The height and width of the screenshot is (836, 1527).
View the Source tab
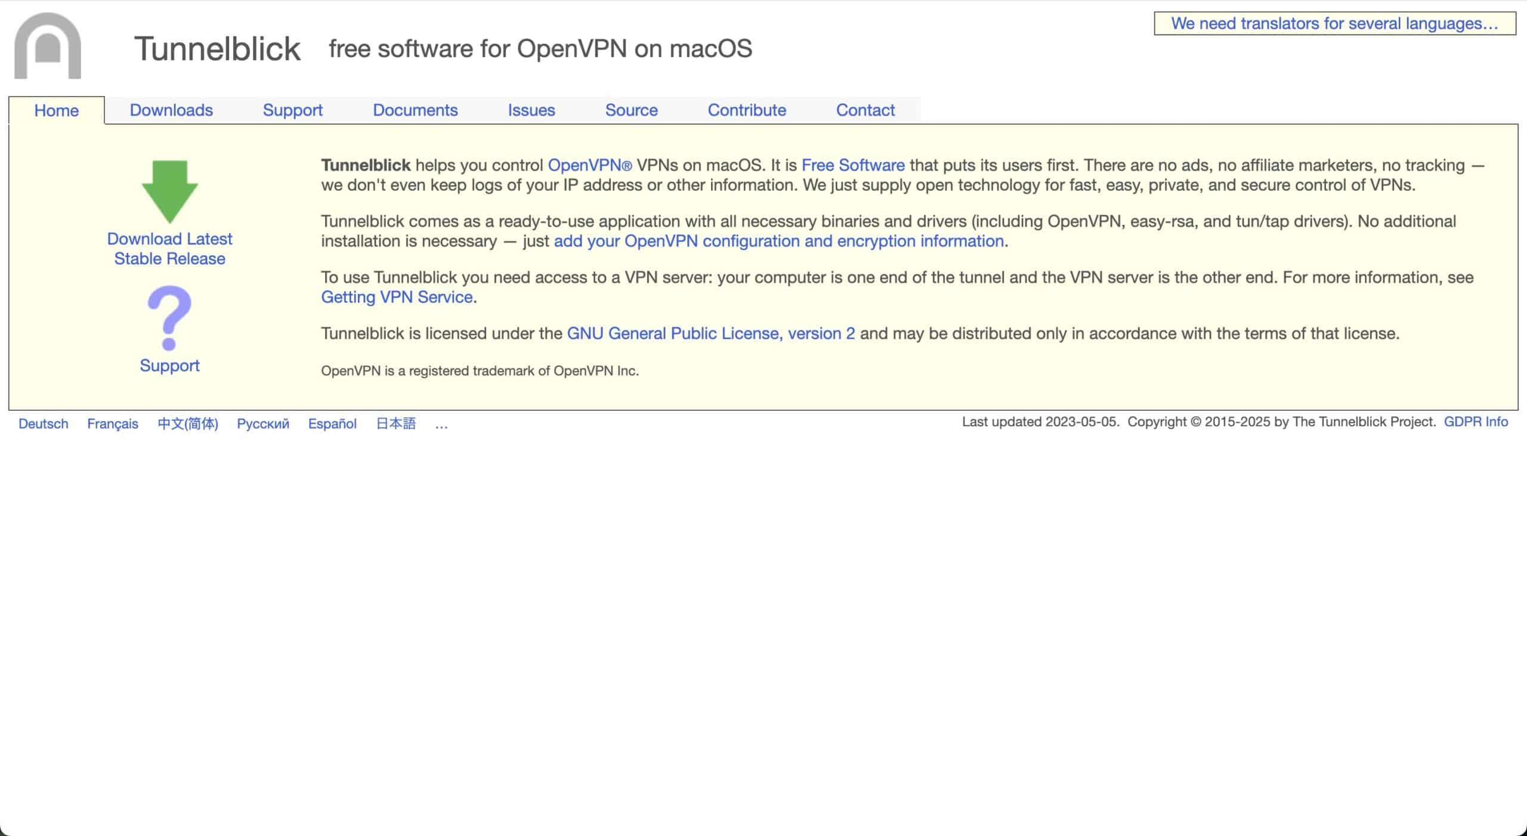coord(631,110)
